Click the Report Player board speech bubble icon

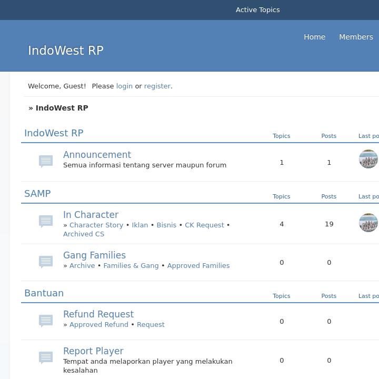tap(46, 357)
